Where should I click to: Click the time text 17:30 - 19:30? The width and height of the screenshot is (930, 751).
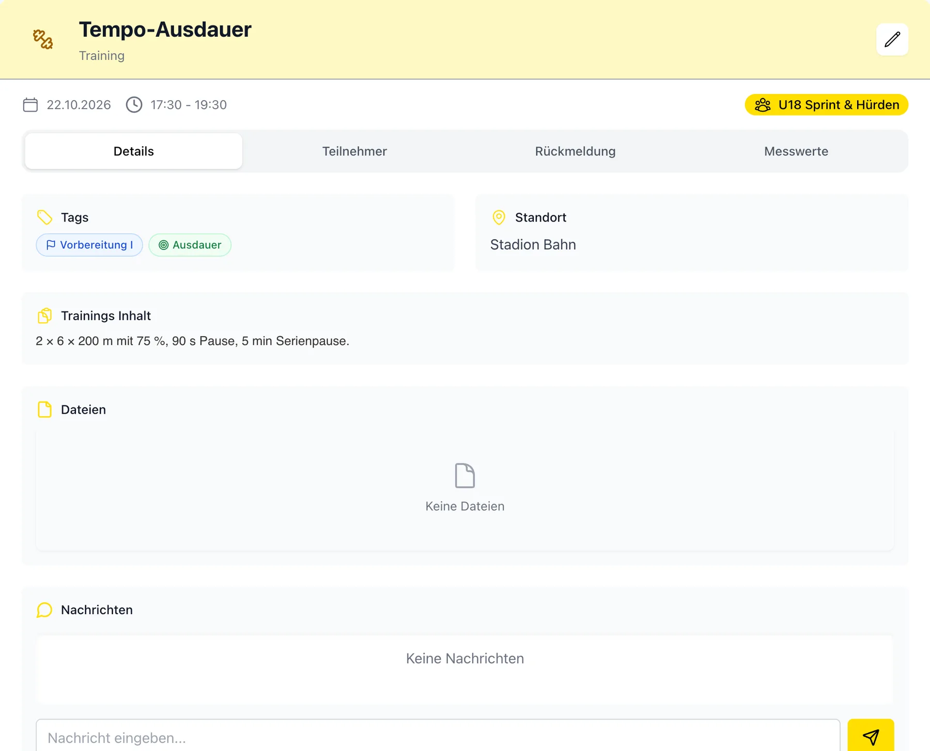(x=189, y=105)
